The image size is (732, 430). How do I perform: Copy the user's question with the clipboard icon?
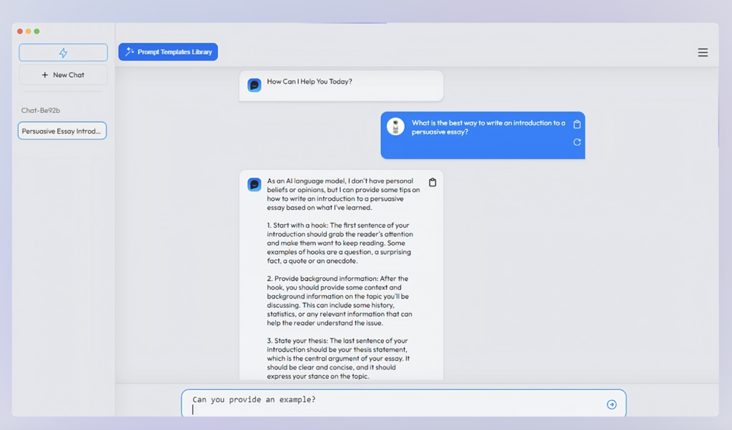point(577,124)
